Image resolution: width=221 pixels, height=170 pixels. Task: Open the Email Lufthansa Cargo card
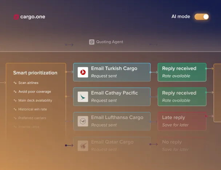click(x=112, y=121)
